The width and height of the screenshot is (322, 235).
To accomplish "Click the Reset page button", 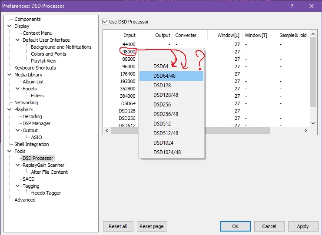I will click(x=152, y=226).
